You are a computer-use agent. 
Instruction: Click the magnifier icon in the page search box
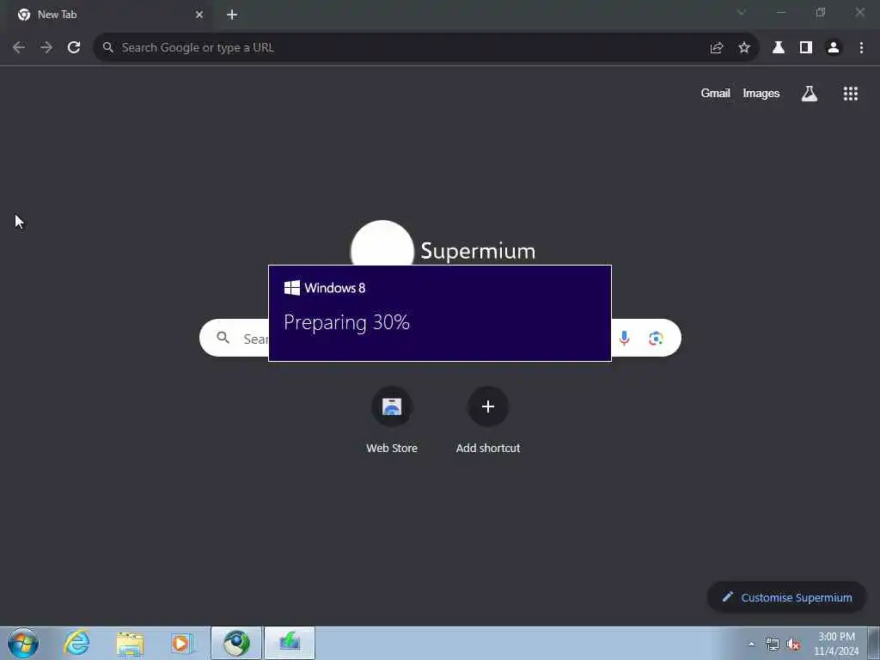pos(223,338)
